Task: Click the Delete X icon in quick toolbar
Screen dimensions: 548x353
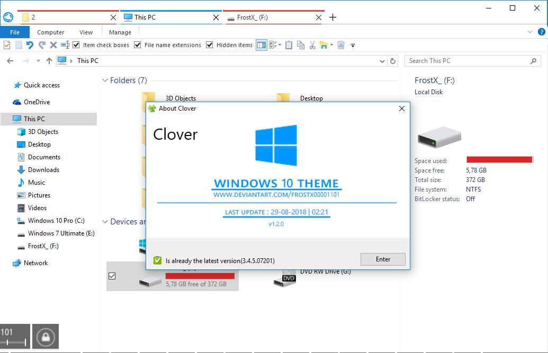Action: point(53,45)
